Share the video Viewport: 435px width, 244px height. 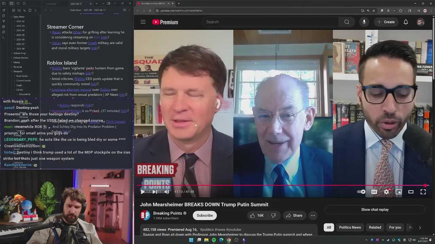pyautogui.click(x=294, y=216)
